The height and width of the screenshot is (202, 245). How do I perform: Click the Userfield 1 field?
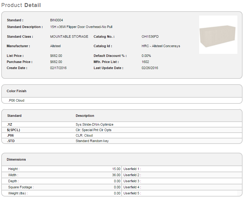click(132, 169)
